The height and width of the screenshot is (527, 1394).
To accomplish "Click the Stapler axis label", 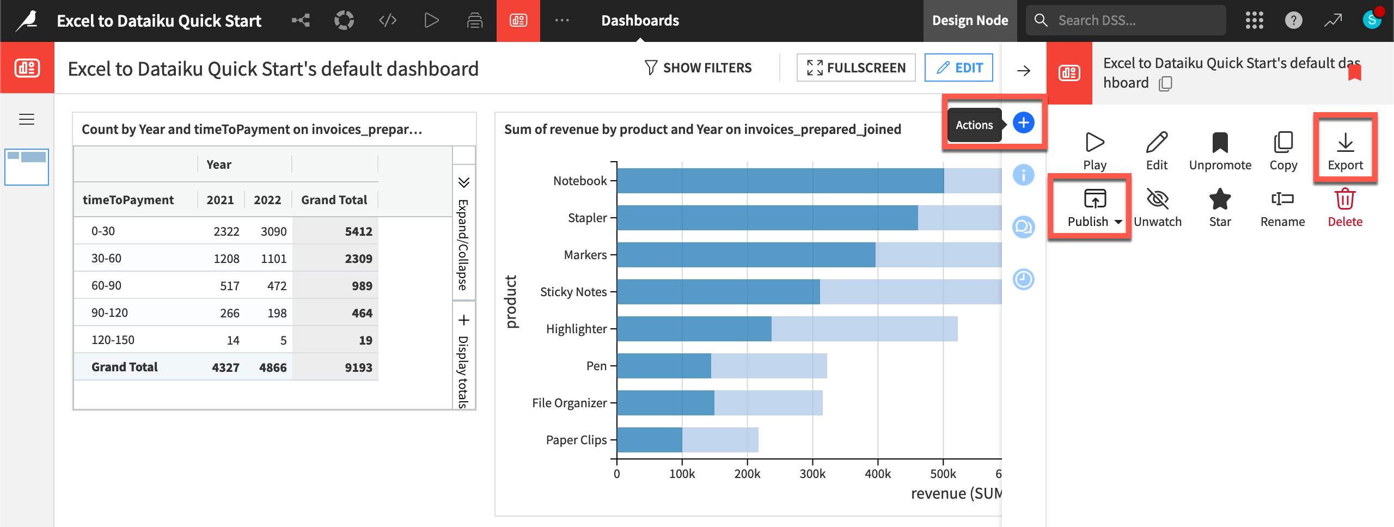I will pos(587,218).
